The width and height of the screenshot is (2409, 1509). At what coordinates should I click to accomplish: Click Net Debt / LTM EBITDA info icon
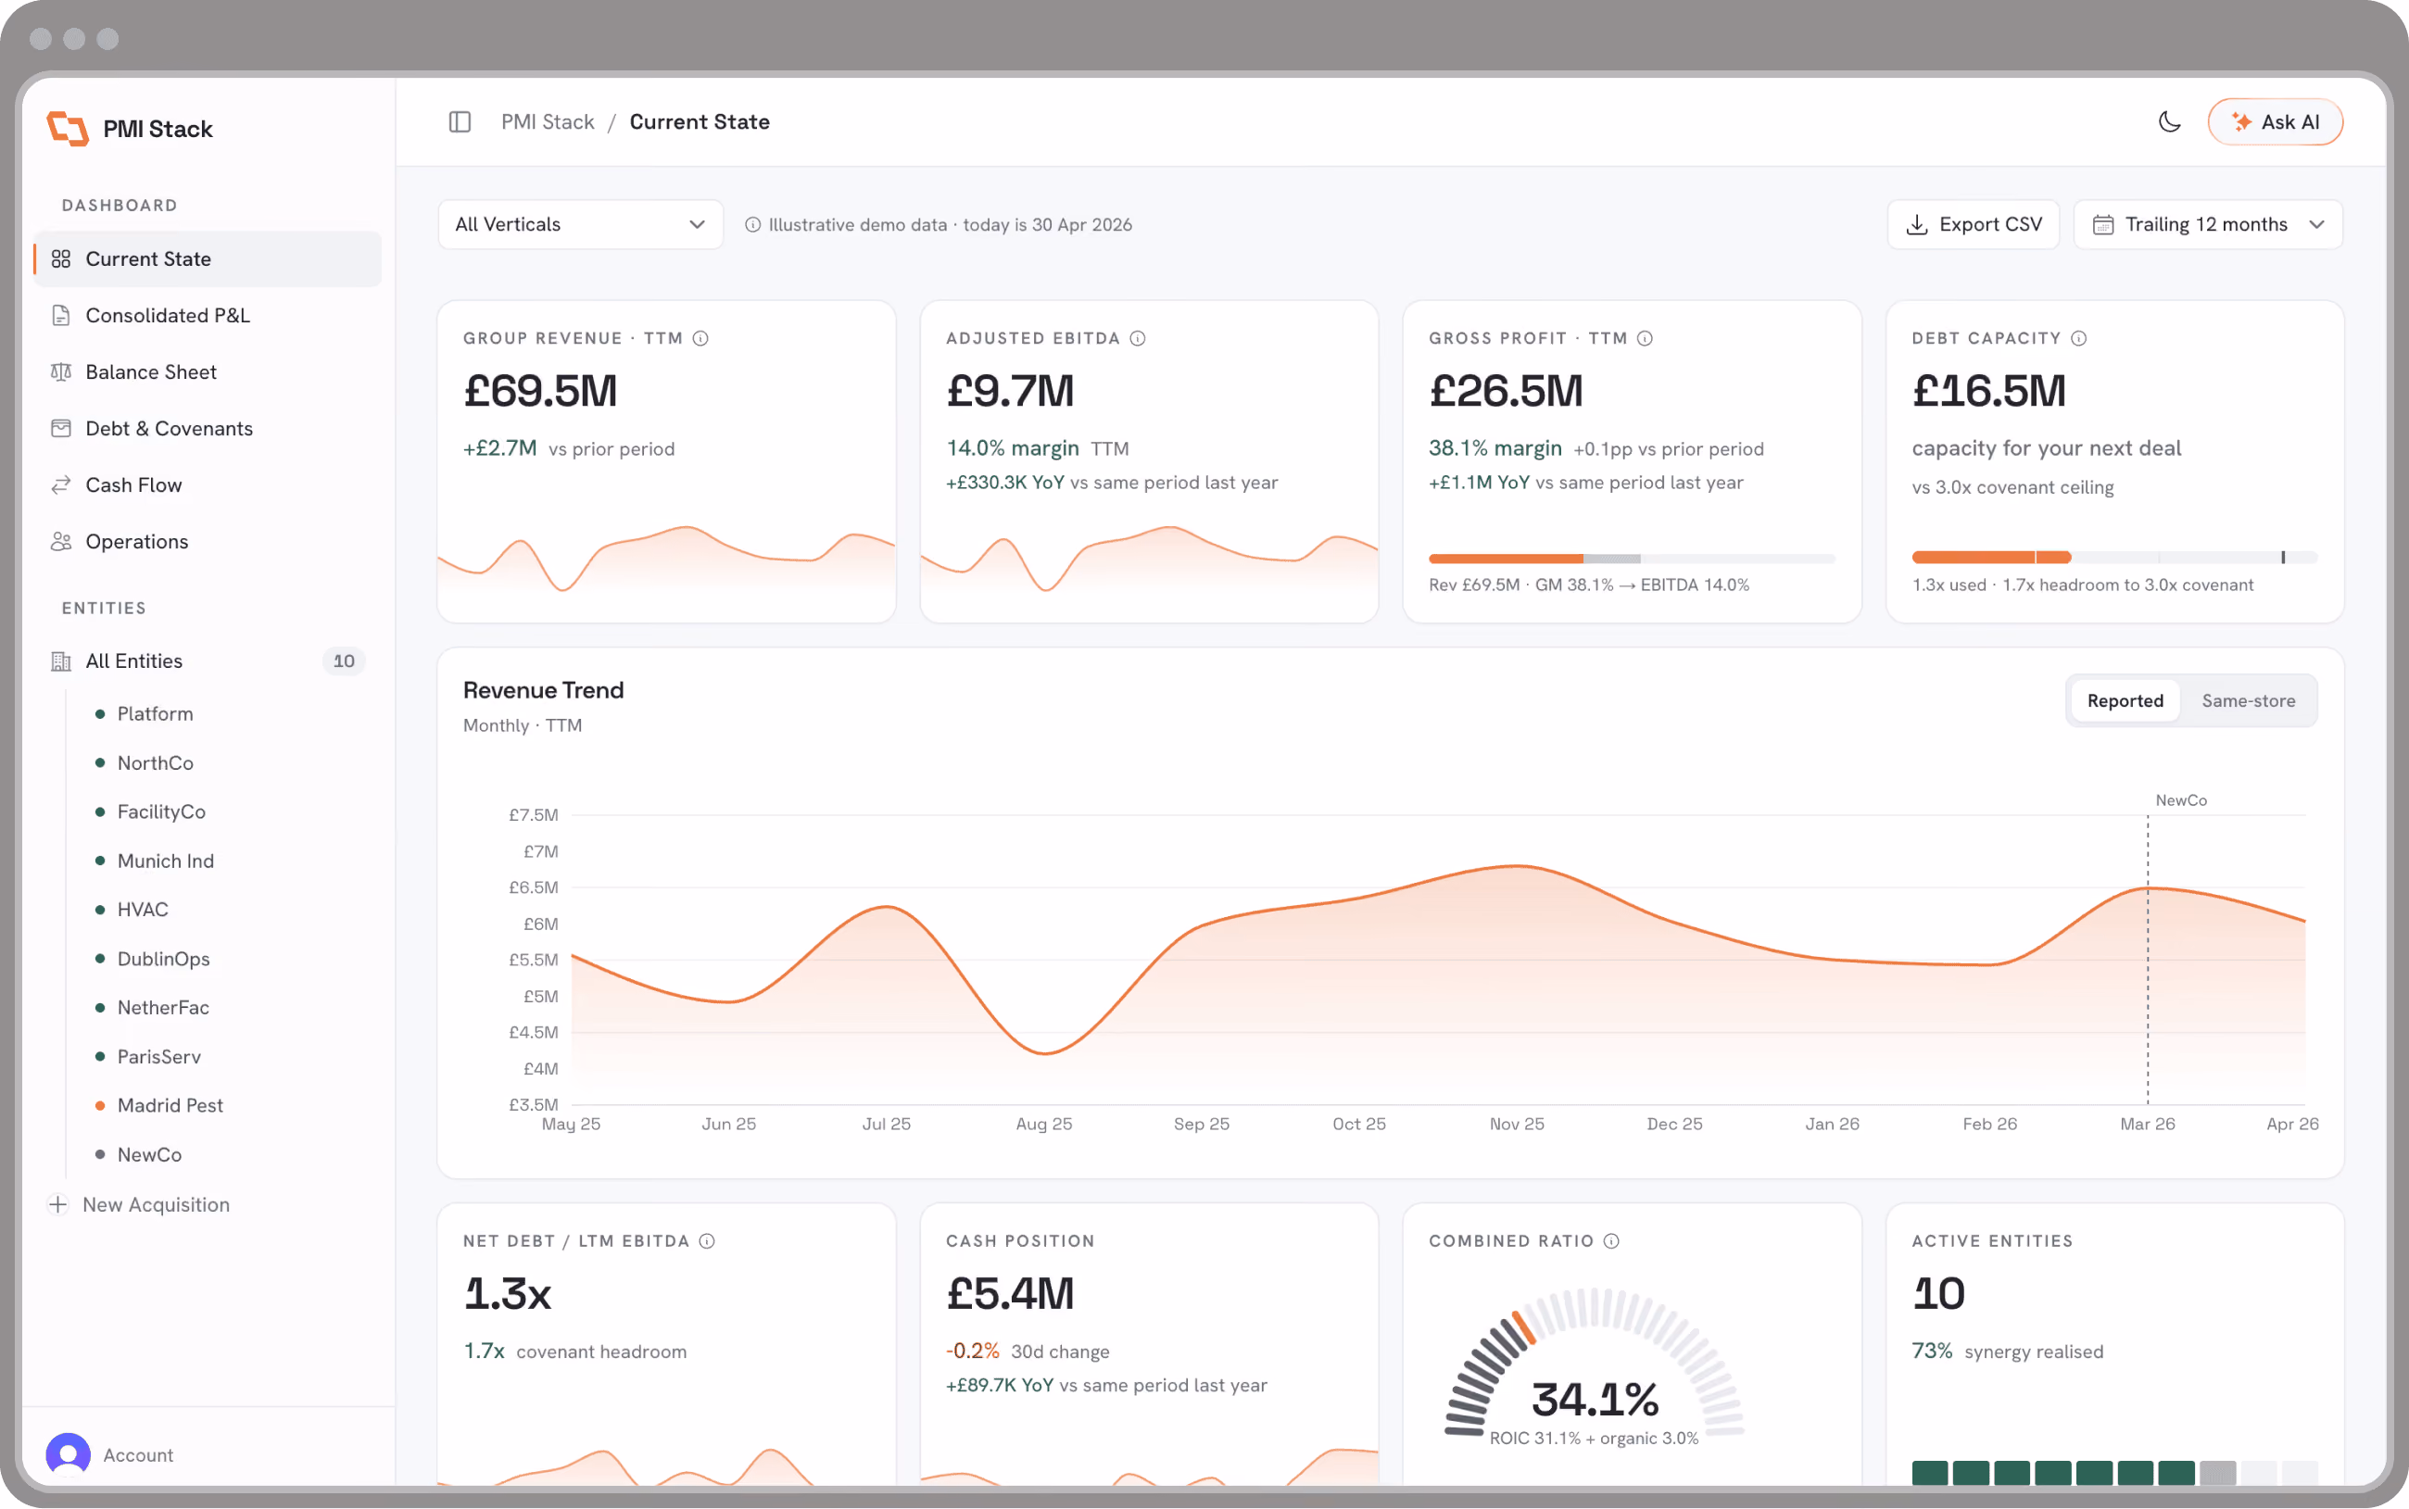point(708,1241)
